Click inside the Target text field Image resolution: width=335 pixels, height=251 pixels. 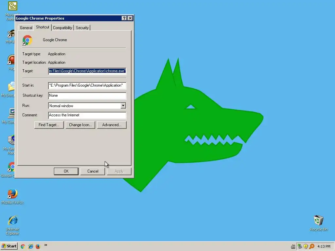[87, 71]
